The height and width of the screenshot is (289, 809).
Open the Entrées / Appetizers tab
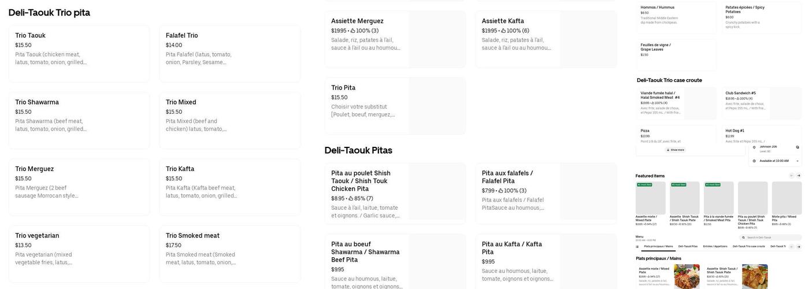point(715,247)
